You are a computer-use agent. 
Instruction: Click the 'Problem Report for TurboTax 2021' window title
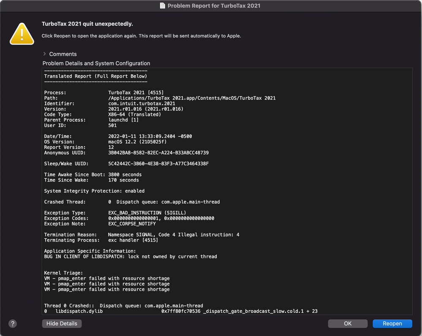pos(214,5)
